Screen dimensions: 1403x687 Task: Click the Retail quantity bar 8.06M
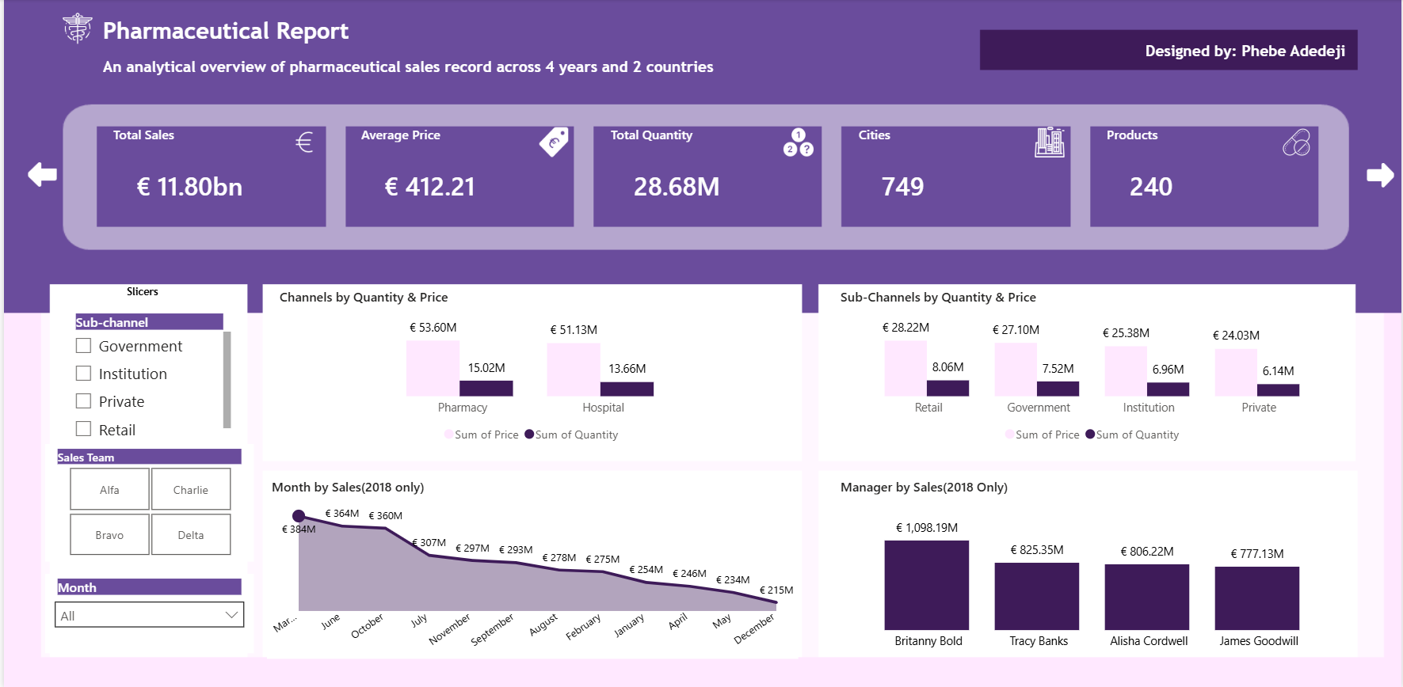click(x=947, y=388)
